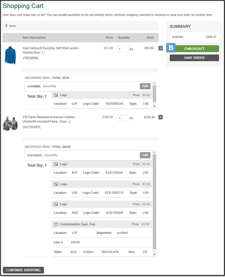
Task: Save the order for later
Action: click(194, 58)
